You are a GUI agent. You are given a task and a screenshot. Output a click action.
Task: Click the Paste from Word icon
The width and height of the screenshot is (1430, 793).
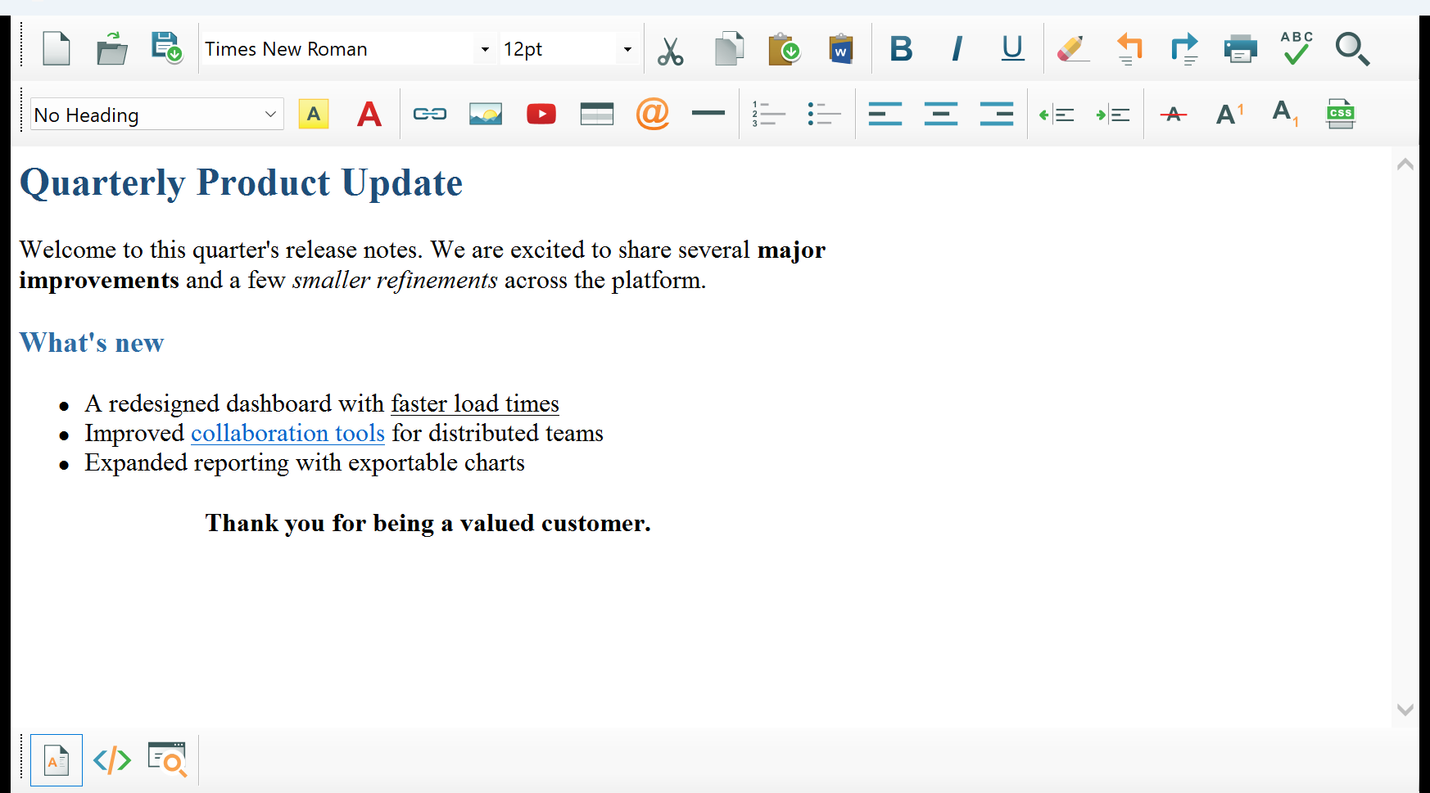pos(840,49)
